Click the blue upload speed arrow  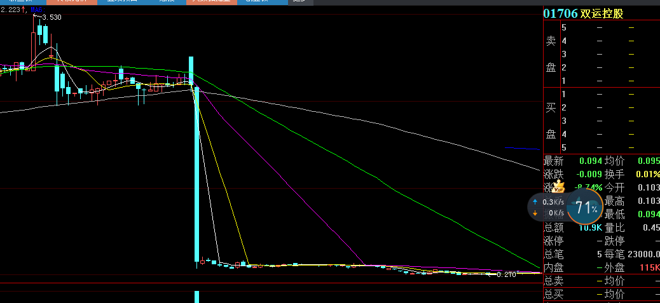[x=534, y=201]
